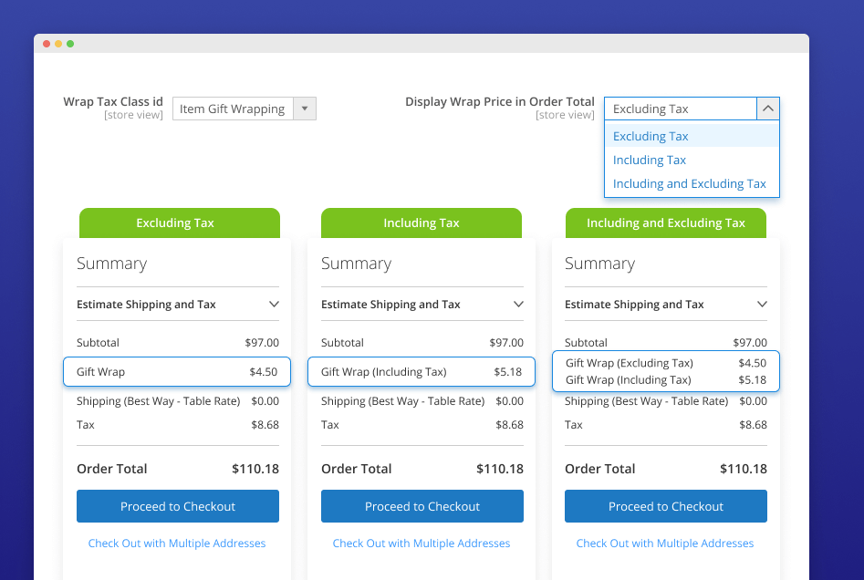The image size is (864, 580).
Task: Expand Estimate Shipping chevron in first summary
Action: point(274,305)
